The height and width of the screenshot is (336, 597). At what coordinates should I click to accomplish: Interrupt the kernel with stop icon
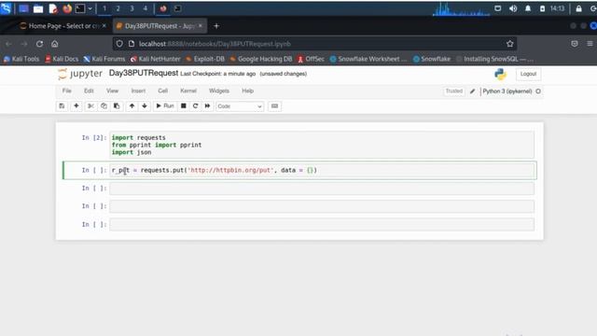point(184,105)
